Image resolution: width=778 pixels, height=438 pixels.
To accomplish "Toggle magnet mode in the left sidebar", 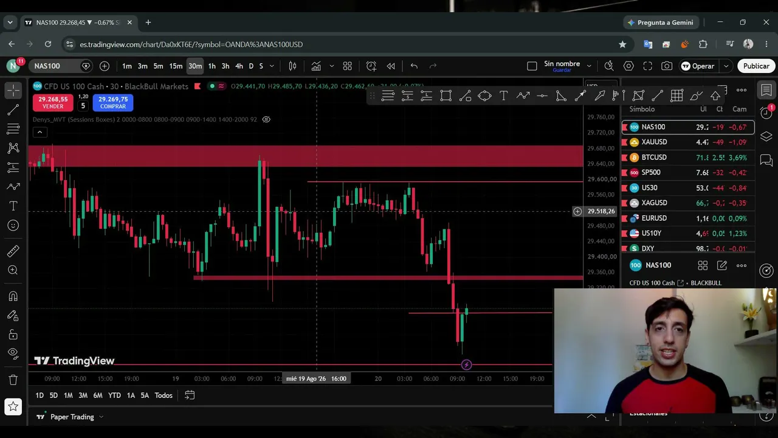I will 13,296.
